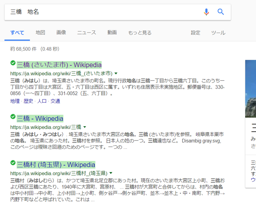Follow the 歴史 sitelink
This screenshot has width=256, height=209.
[x=28, y=101]
